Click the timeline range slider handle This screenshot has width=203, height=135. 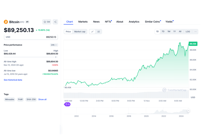pos(188,110)
